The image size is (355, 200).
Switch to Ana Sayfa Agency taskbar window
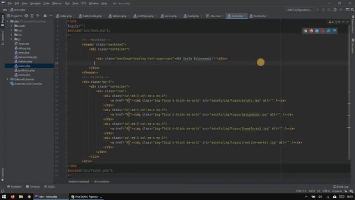87,197
